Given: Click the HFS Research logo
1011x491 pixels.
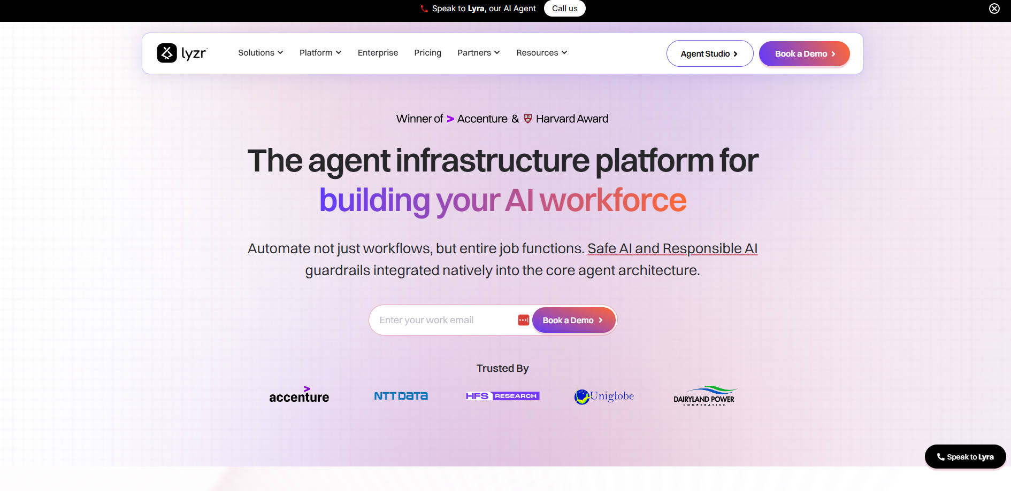Looking at the screenshot, I should [502, 396].
